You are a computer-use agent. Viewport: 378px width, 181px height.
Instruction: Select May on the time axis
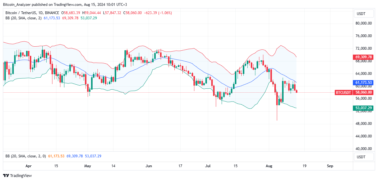click(88, 166)
